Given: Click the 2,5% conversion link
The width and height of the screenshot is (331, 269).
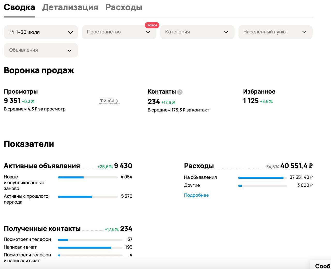Looking at the screenshot, I should pyautogui.click(x=109, y=101).
